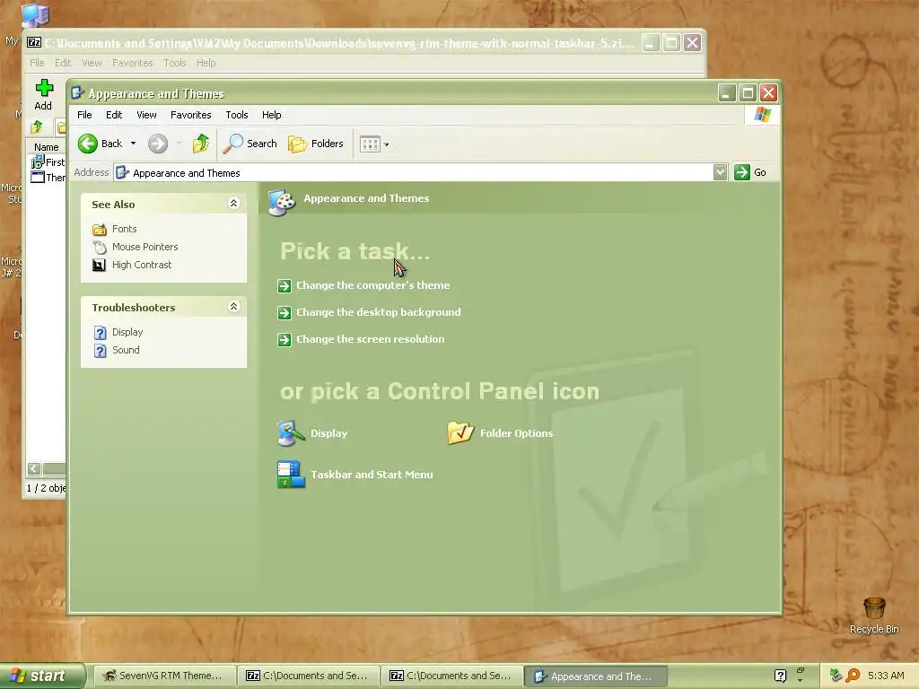Open View menu in Appearance window
The width and height of the screenshot is (919, 689).
click(x=146, y=115)
